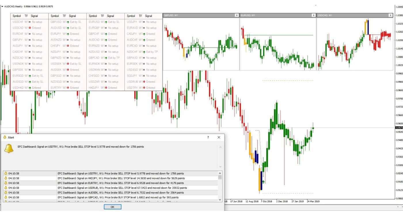Click the GBPCAD Exit by TP arrow icon

pyautogui.click(x=106, y=58)
